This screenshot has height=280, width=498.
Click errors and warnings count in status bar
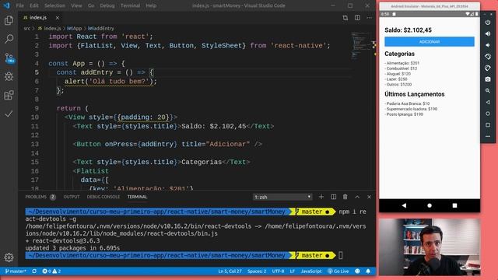[x=51, y=271]
